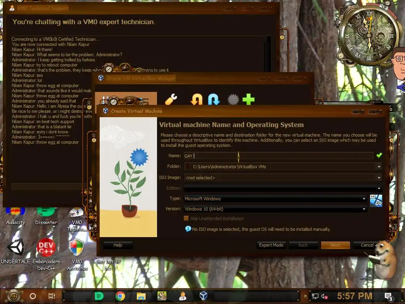Expand the ISO Image dropdown
405x304 pixels.
click(379, 178)
